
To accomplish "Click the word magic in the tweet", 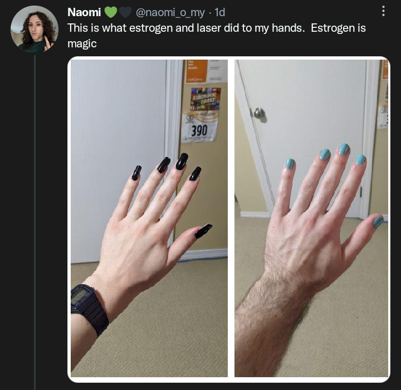I will (82, 43).
